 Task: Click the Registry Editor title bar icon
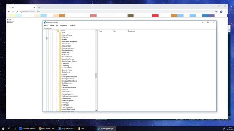[45, 23]
